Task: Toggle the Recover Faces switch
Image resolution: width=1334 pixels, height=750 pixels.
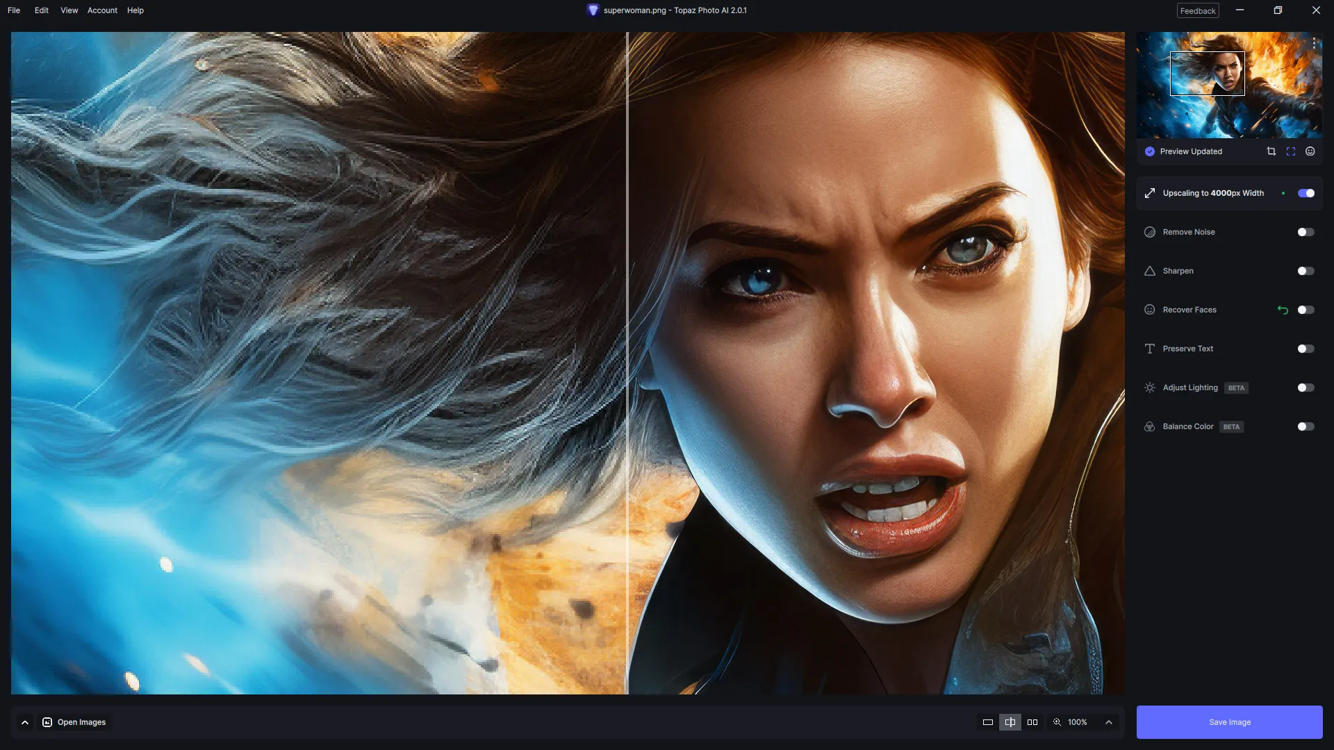Action: (x=1305, y=310)
